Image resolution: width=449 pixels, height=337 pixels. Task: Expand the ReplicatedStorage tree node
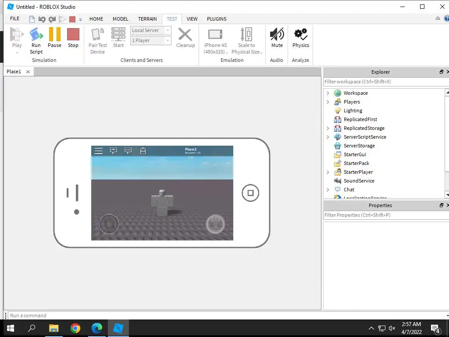pos(328,128)
